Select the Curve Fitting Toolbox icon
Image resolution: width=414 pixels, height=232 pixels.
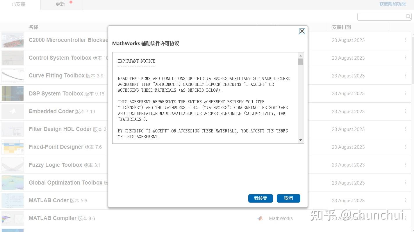[13, 76]
